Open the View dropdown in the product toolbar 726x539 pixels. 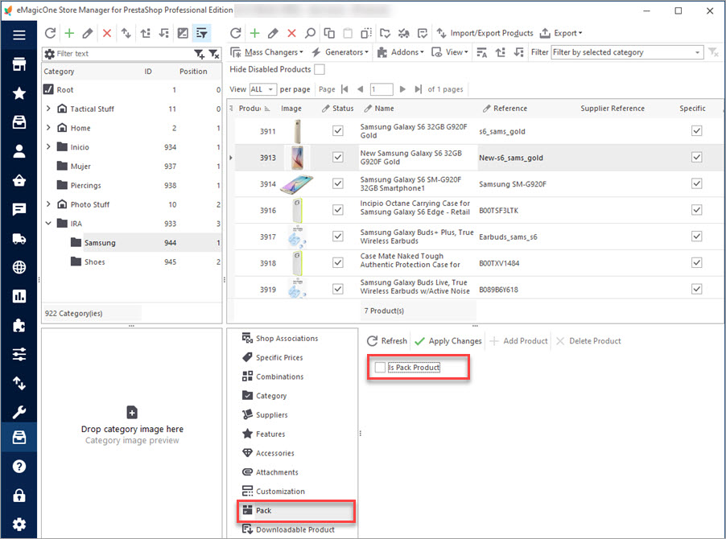pyautogui.click(x=450, y=52)
